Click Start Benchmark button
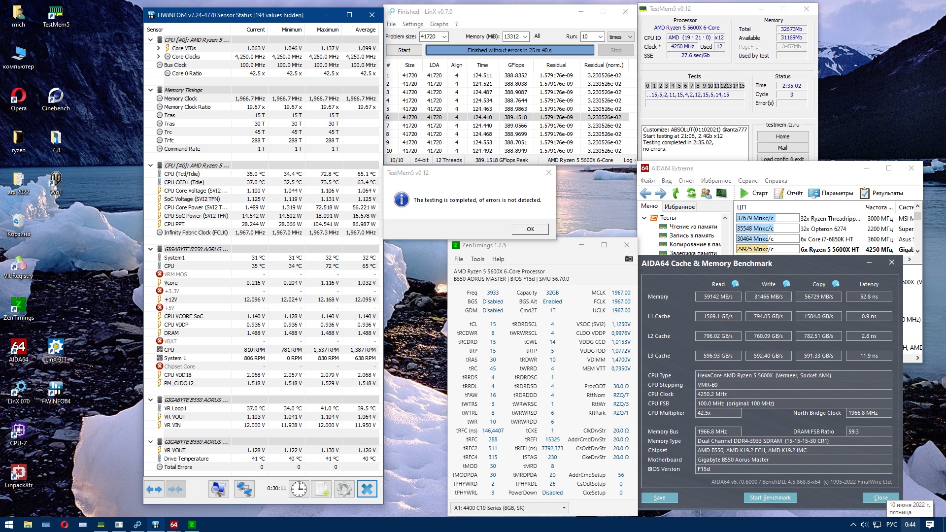Image resolution: width=946 pixels, height=532 pixels. [770, 498]
